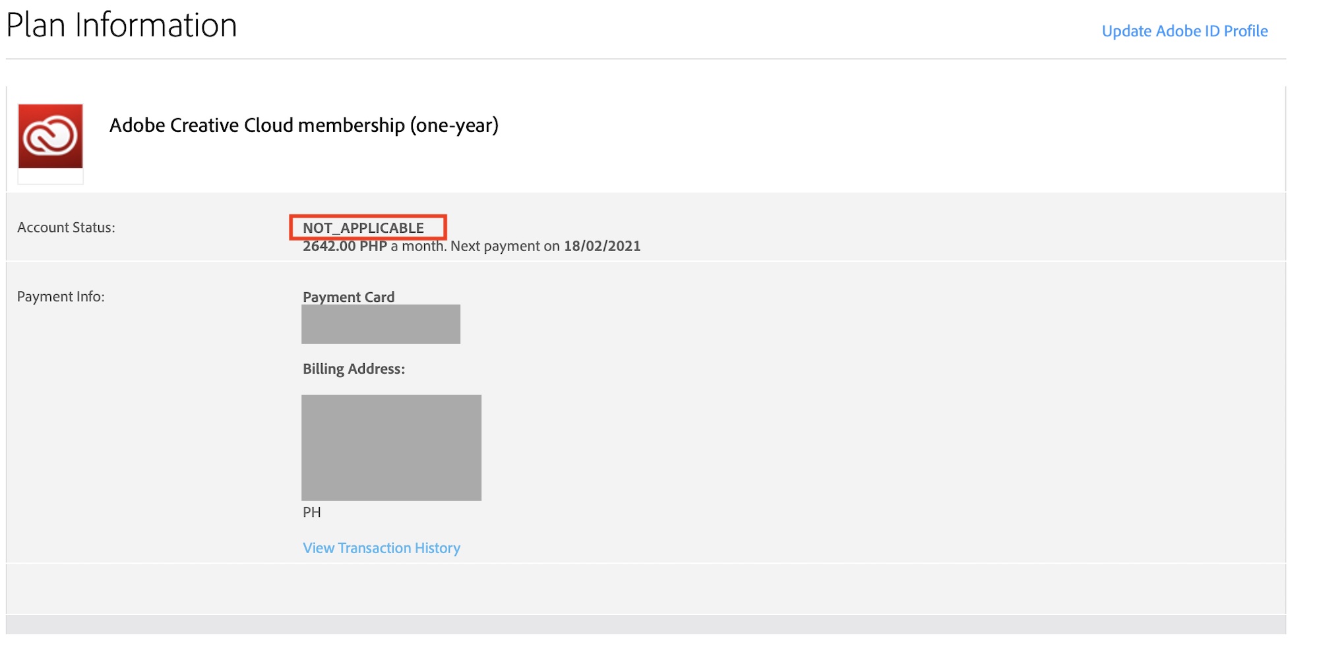Click the words "Next payment on"
The image size is (1319, 658).
click(505, 247)
